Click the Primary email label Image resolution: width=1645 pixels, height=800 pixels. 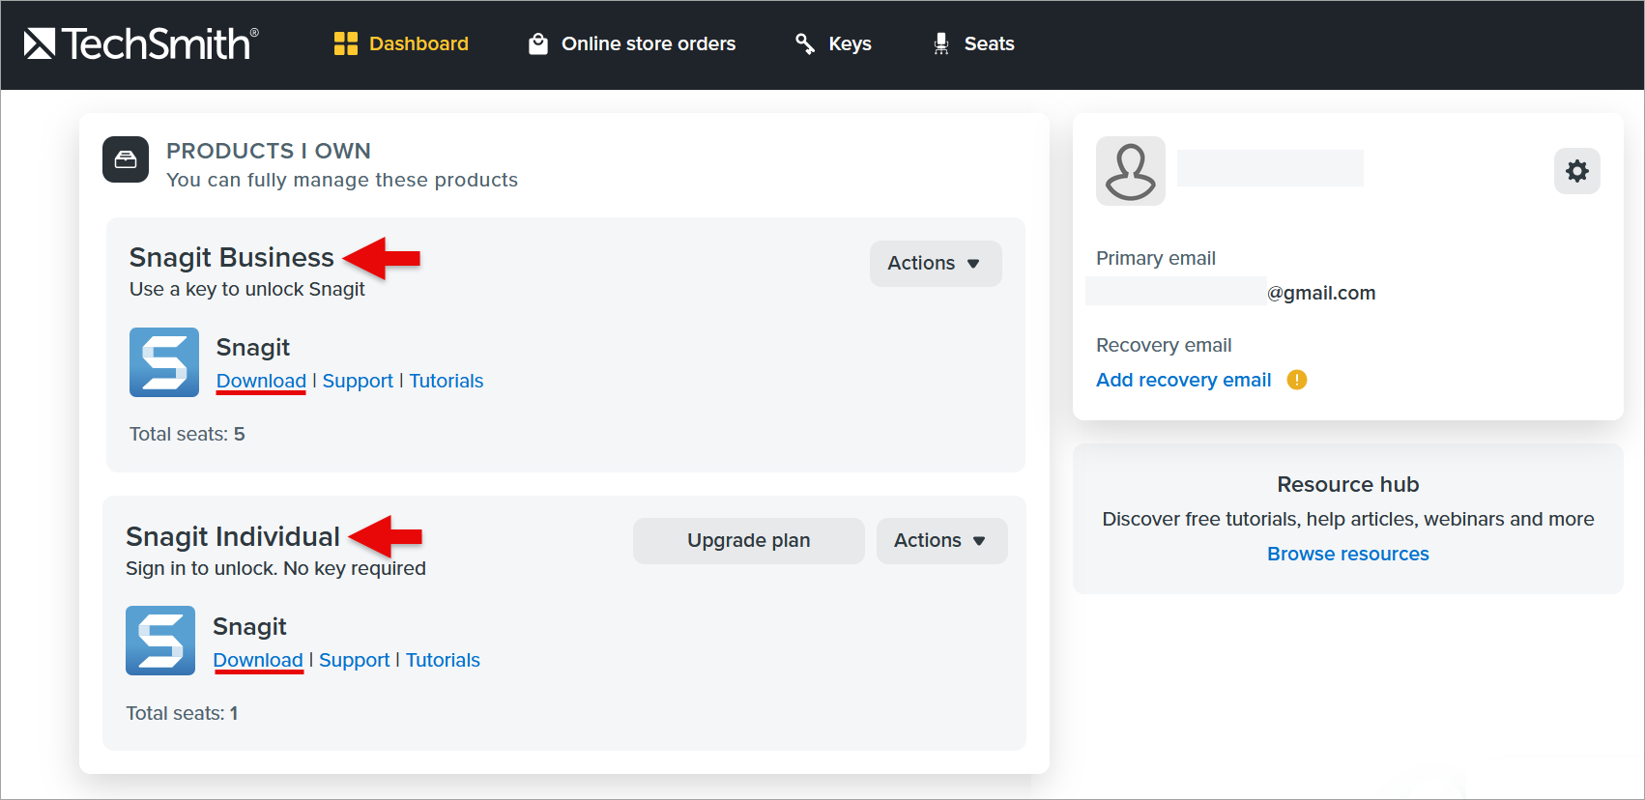[x=1156, y=258]
